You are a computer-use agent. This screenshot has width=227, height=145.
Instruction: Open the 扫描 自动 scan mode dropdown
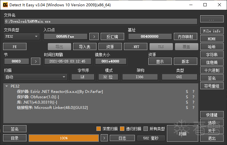click(x=35, y=77)
